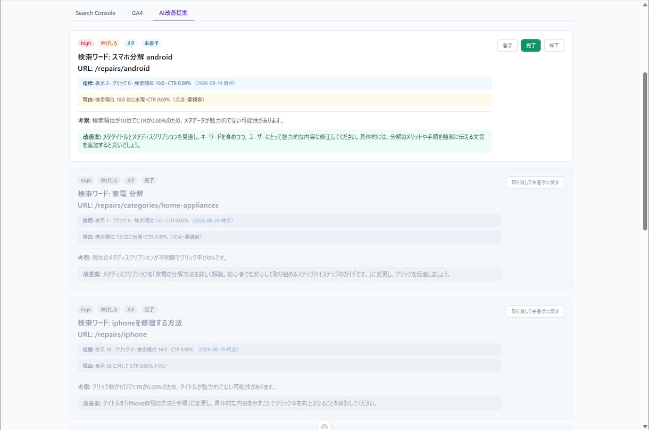Click 考察 text about メタディスクリプションが不明瞭
This screenshot has width=649, height=430.
click(153, 258)
